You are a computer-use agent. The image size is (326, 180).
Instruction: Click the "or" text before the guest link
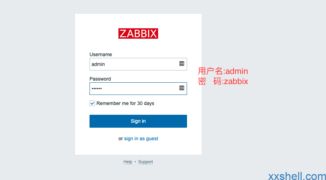click(x=121, y=139)
